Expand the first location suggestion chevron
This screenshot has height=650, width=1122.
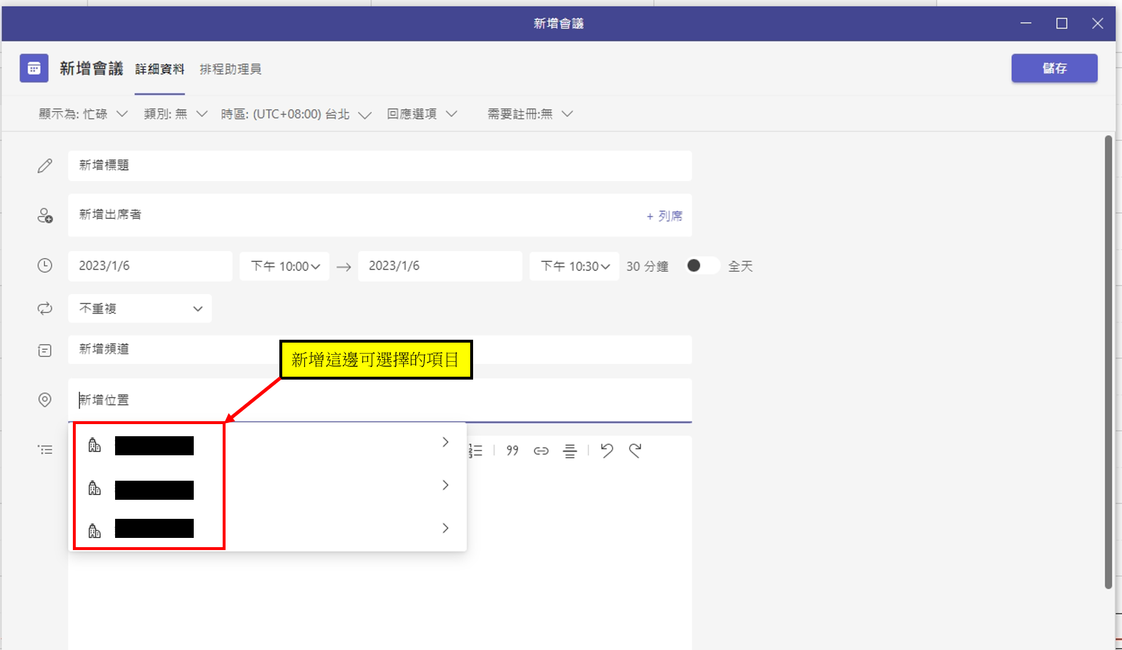click(x=445, y=443)
